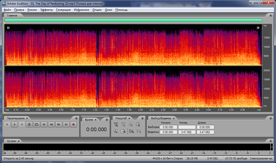Image resolution: width=276 pixels, height=163 pixels.
Task: Toggle the Pause button
Action: click(22, 125)
